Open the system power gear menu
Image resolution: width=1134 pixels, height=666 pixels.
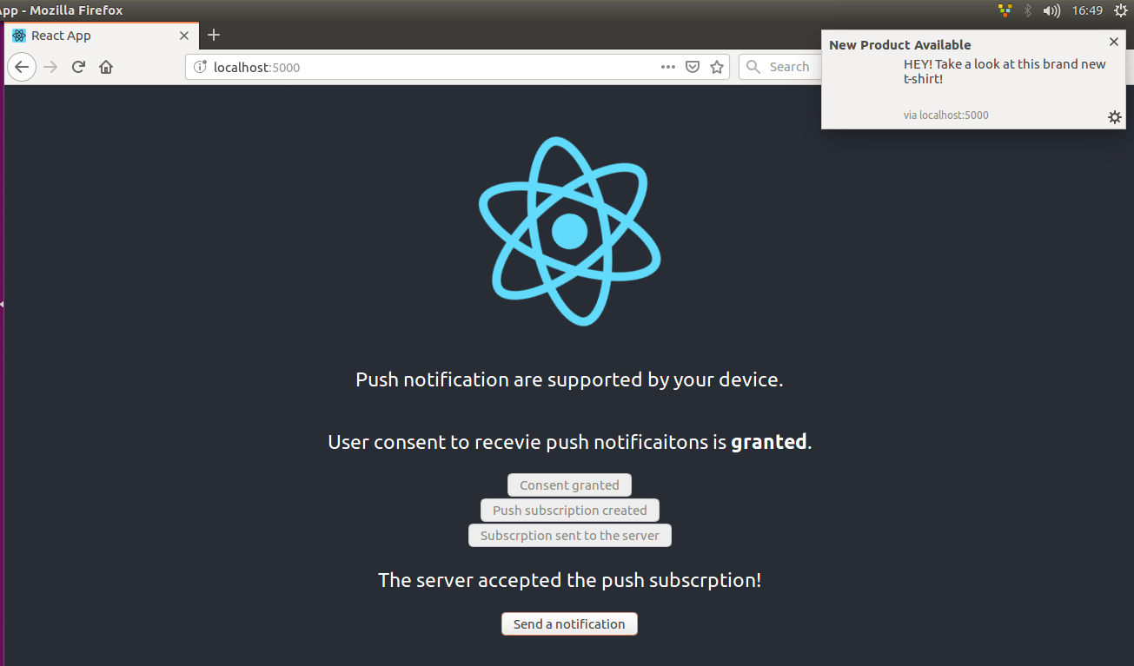(1121, 10)
